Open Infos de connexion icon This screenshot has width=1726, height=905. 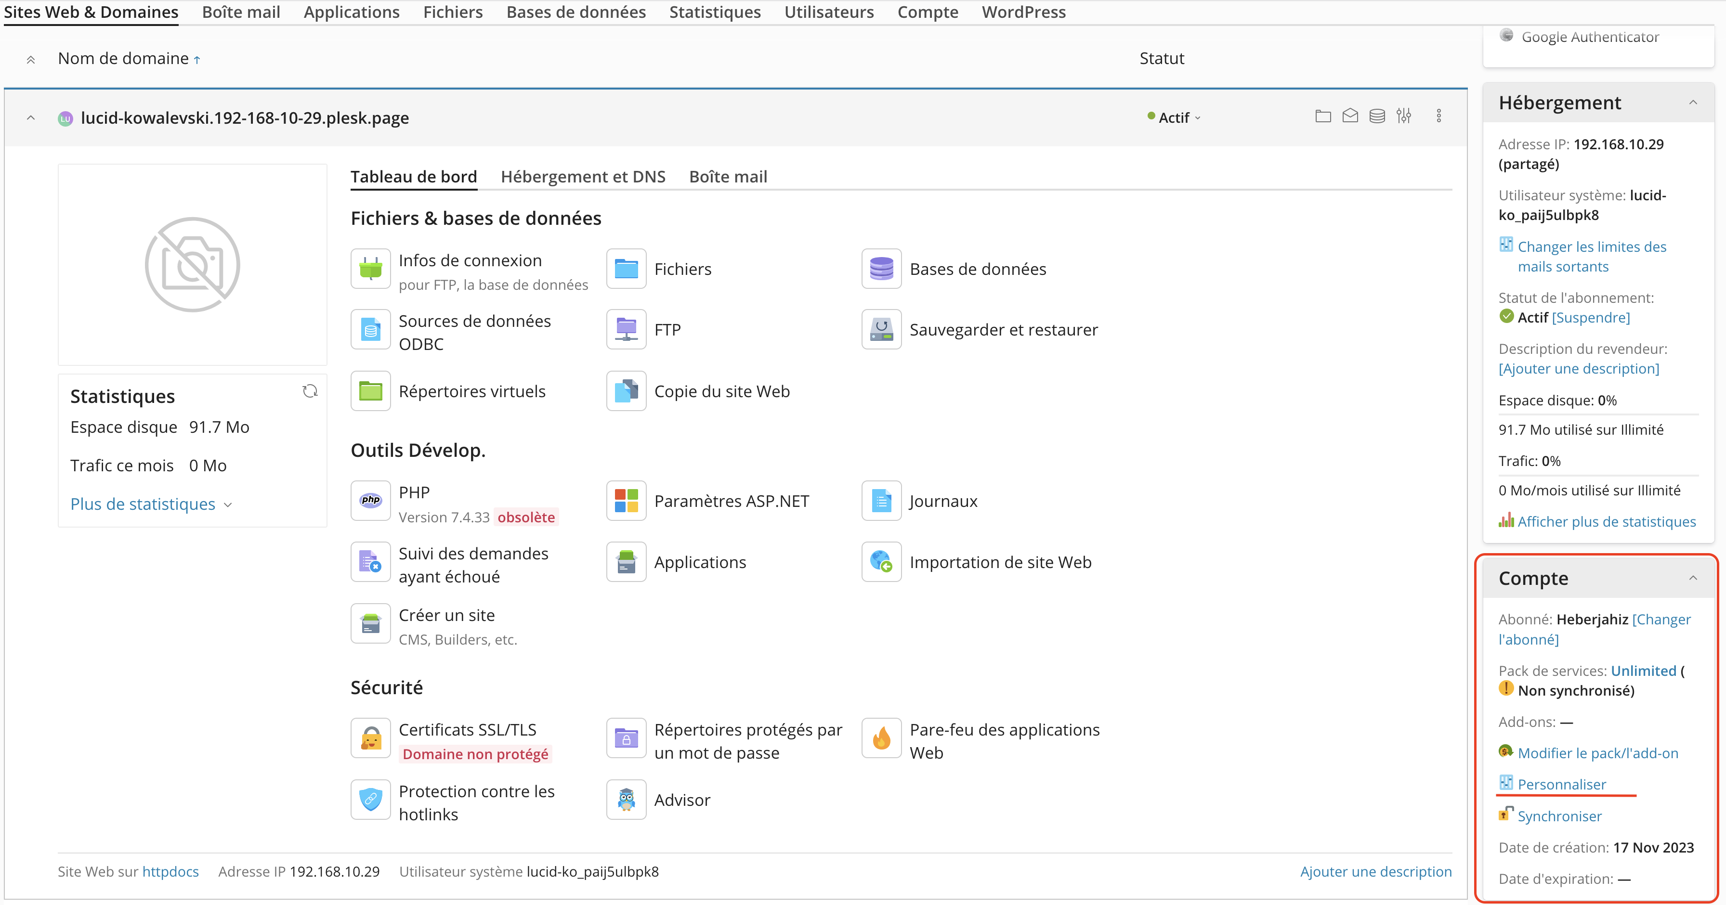click(x=370, y=269)
